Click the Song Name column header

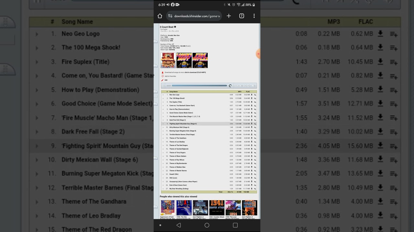tap(174, 92)
